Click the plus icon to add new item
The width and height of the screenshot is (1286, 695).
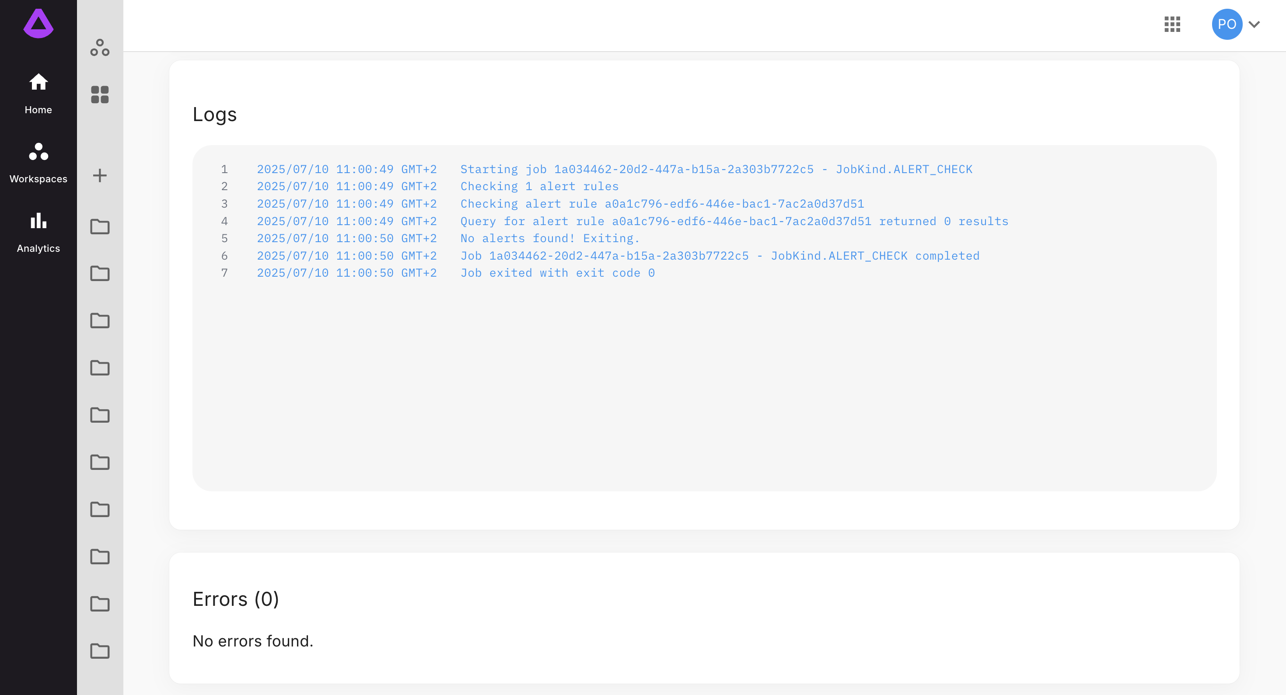click(x=100, y=176)
